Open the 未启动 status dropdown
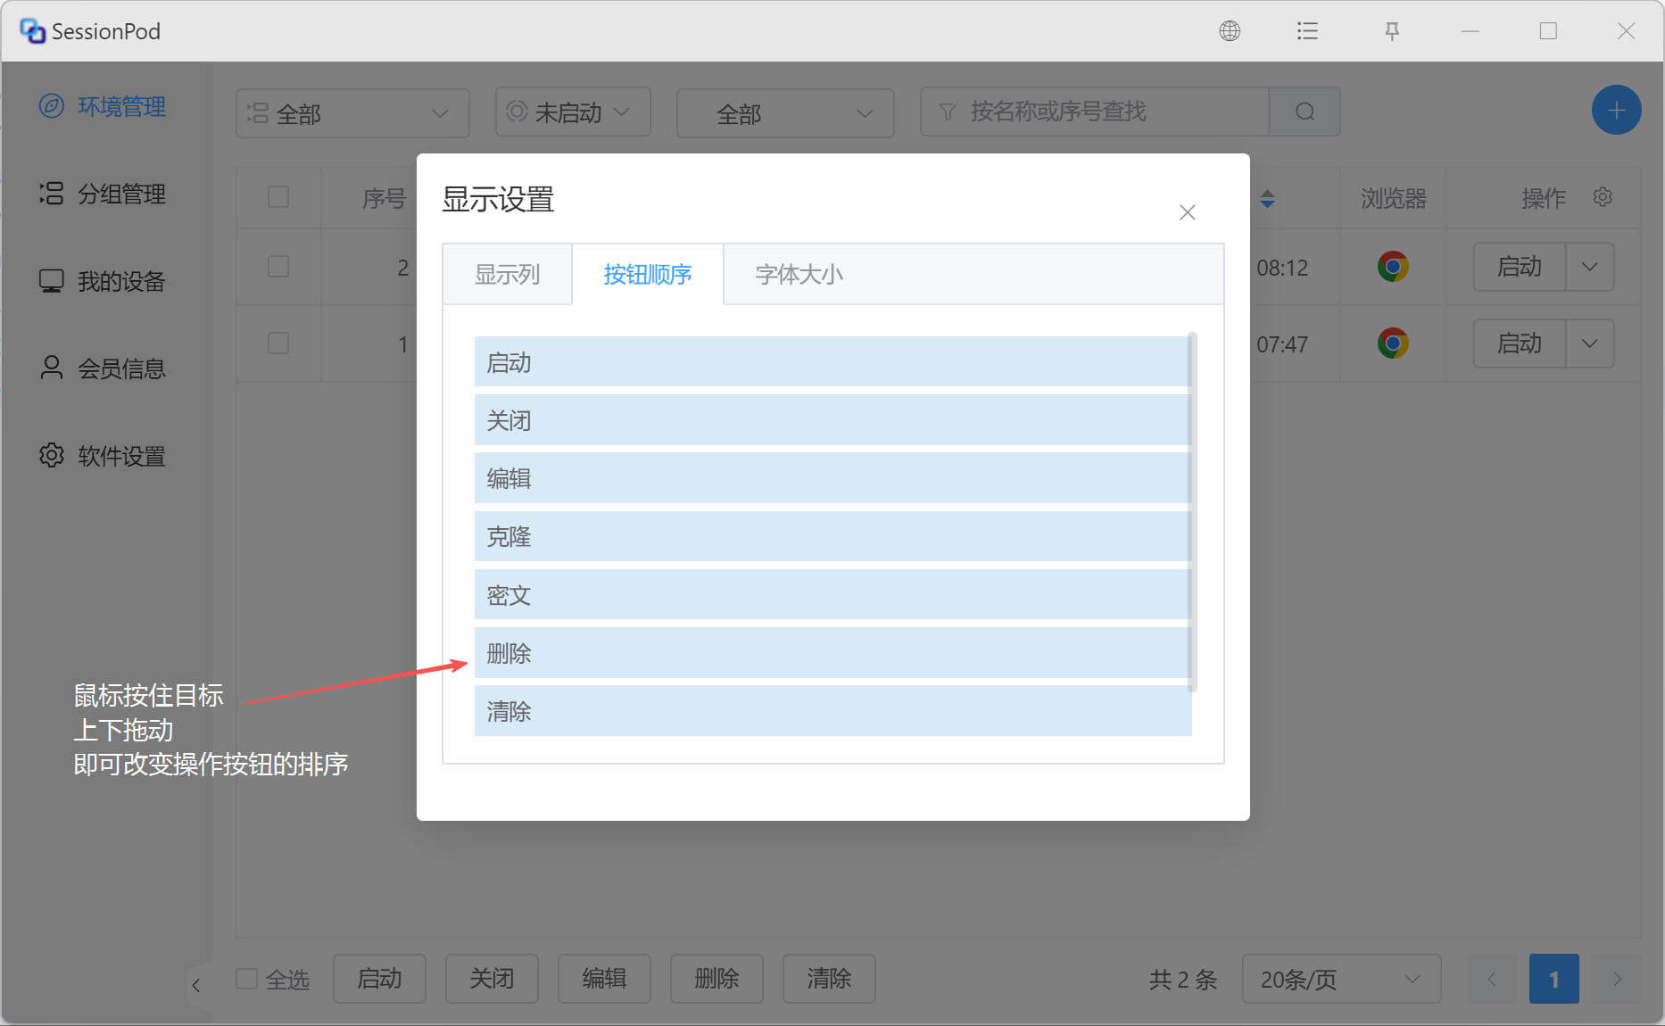The height and width of the screenshot is (1026, 1665). 573,112
